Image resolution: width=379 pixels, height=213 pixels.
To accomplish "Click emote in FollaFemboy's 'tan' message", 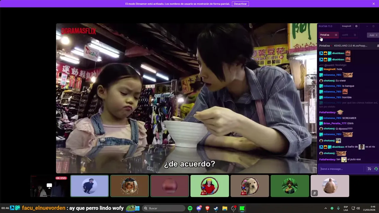I will tap(344, 159).
